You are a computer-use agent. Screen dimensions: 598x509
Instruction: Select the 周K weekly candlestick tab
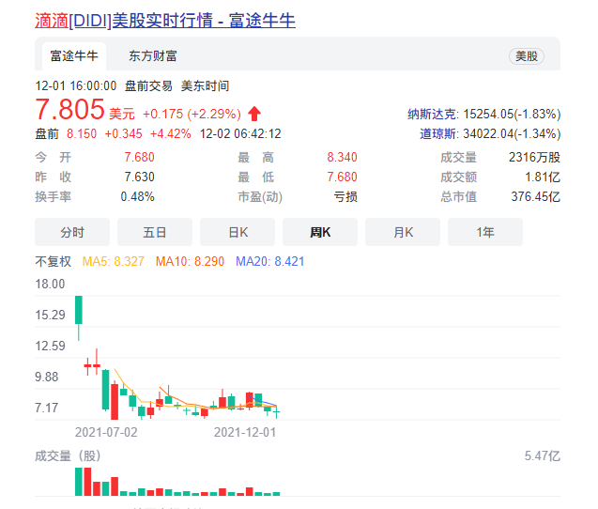coord(320,232)
